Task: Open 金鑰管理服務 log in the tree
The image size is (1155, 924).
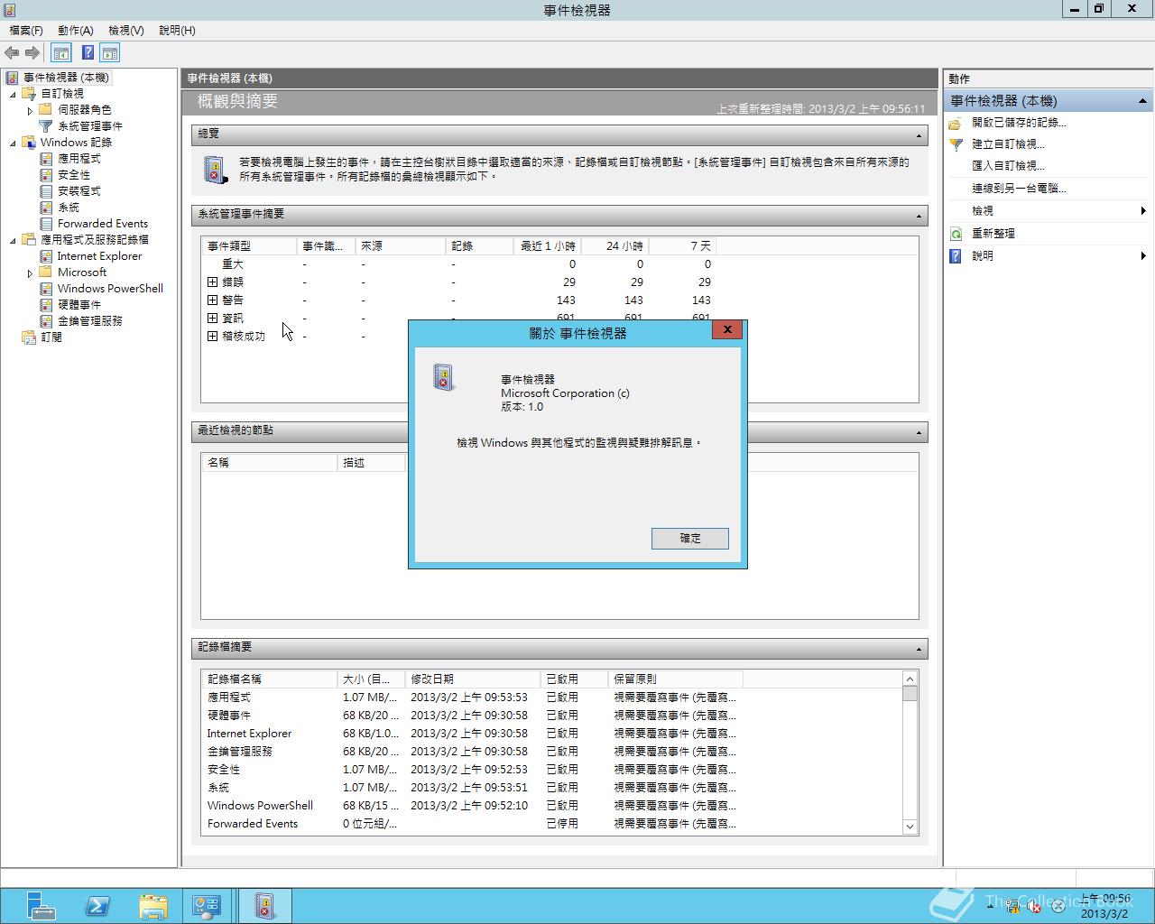Action: (89, 321)
